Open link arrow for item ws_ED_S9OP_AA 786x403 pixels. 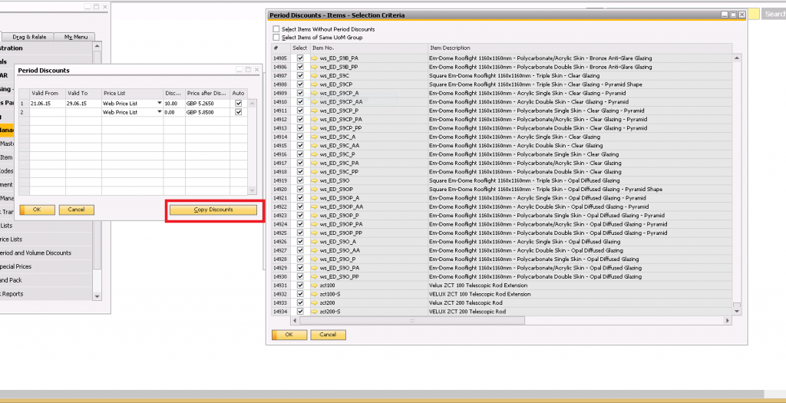(314, 206)
